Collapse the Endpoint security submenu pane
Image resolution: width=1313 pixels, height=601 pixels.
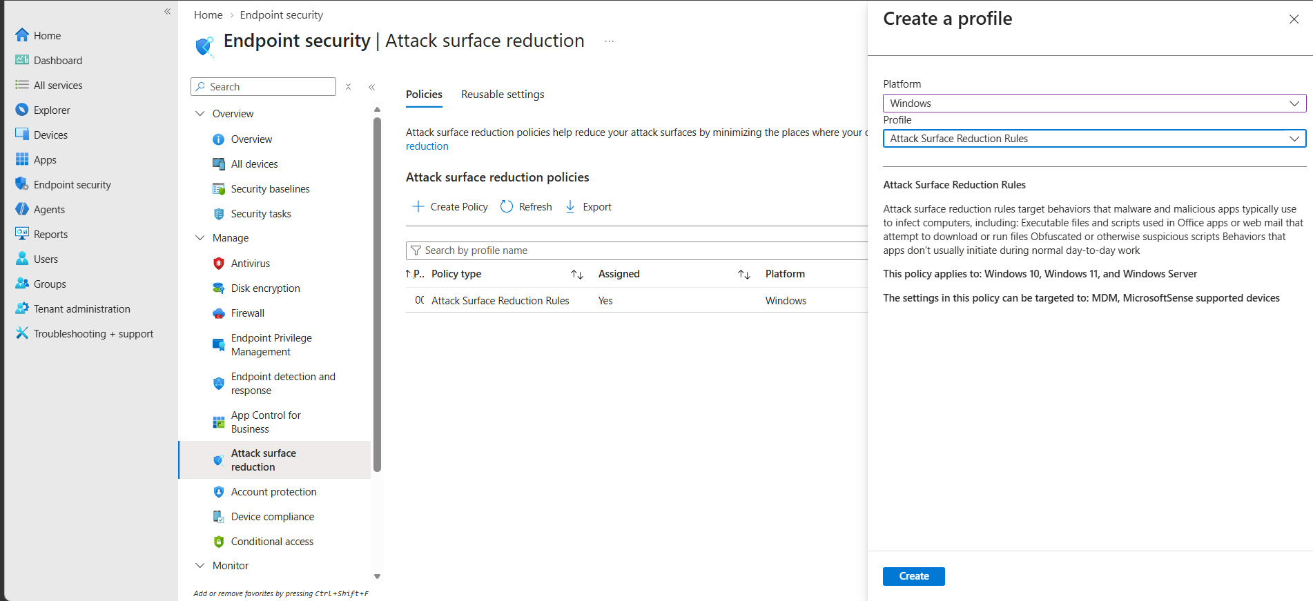(372, 87)
